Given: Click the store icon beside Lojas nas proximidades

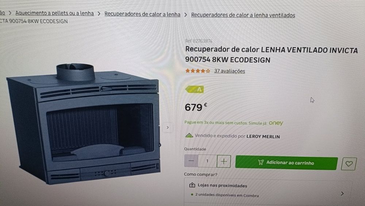Looking at the screenshot, I should [192, 185].
